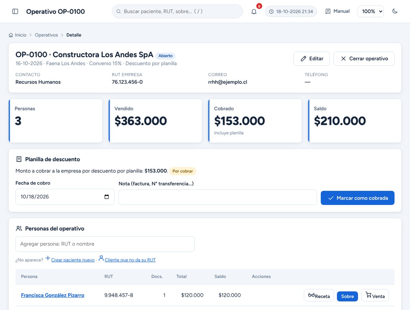Image resolution: width=410 pixels, height=310 pixels.
Task: Click Cerrar operativo button
Action: point(364,59)
